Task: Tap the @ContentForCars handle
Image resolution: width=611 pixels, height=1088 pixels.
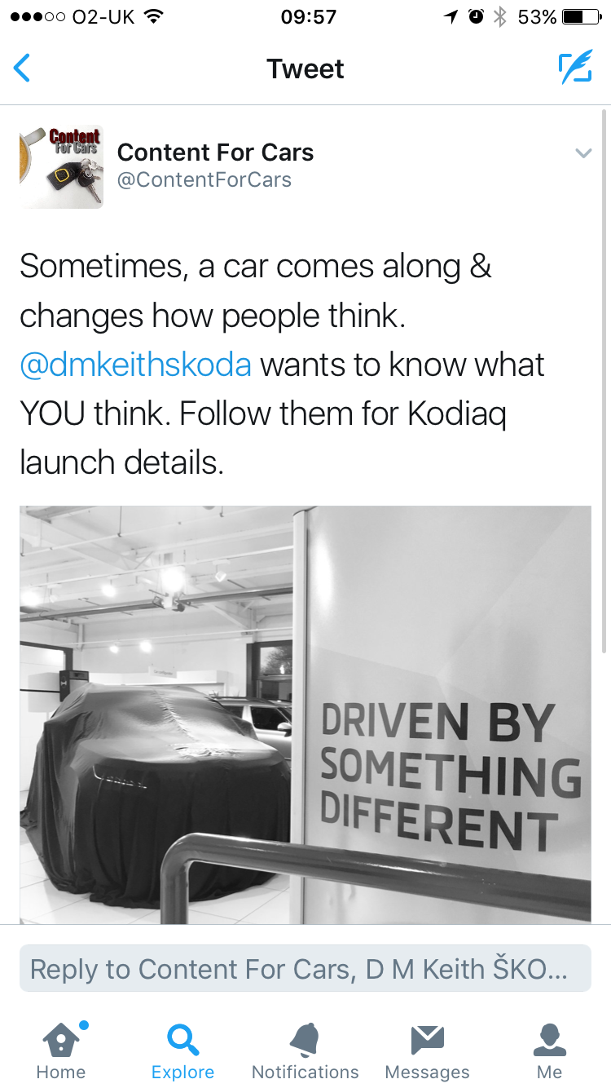Action: [x=204, y=180]
